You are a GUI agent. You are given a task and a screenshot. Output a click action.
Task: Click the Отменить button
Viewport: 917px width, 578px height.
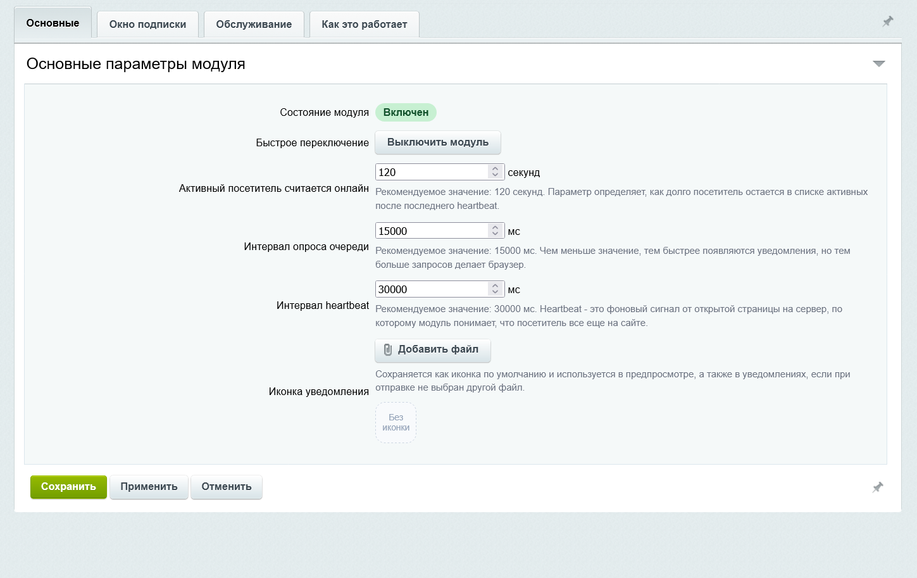tap(227, 487)
